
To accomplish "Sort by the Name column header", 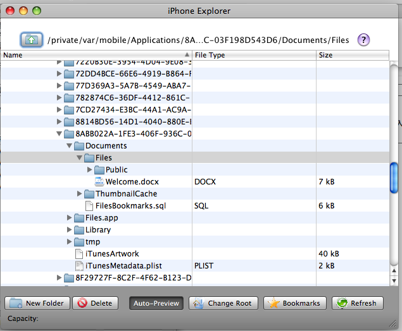I will (96, 55).
